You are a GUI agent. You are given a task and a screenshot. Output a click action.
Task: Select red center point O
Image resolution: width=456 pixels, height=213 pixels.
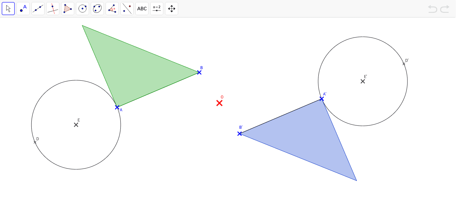tap(219, 103)
